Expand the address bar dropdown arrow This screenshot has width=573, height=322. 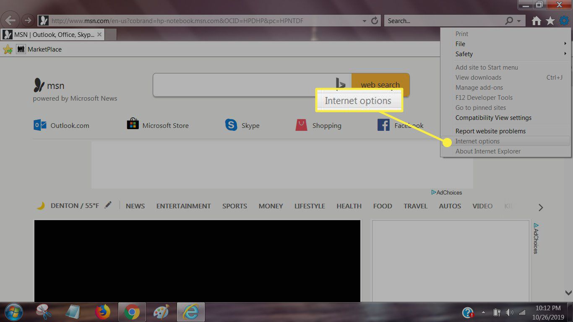[x=364, y=21]
